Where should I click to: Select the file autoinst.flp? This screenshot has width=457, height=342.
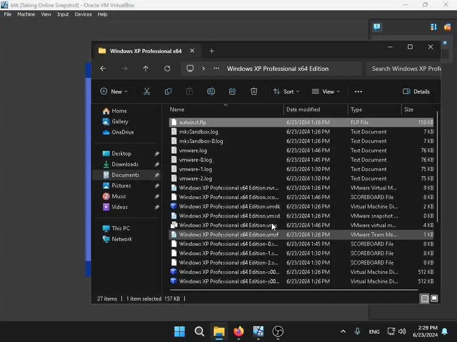click(301, 122)
